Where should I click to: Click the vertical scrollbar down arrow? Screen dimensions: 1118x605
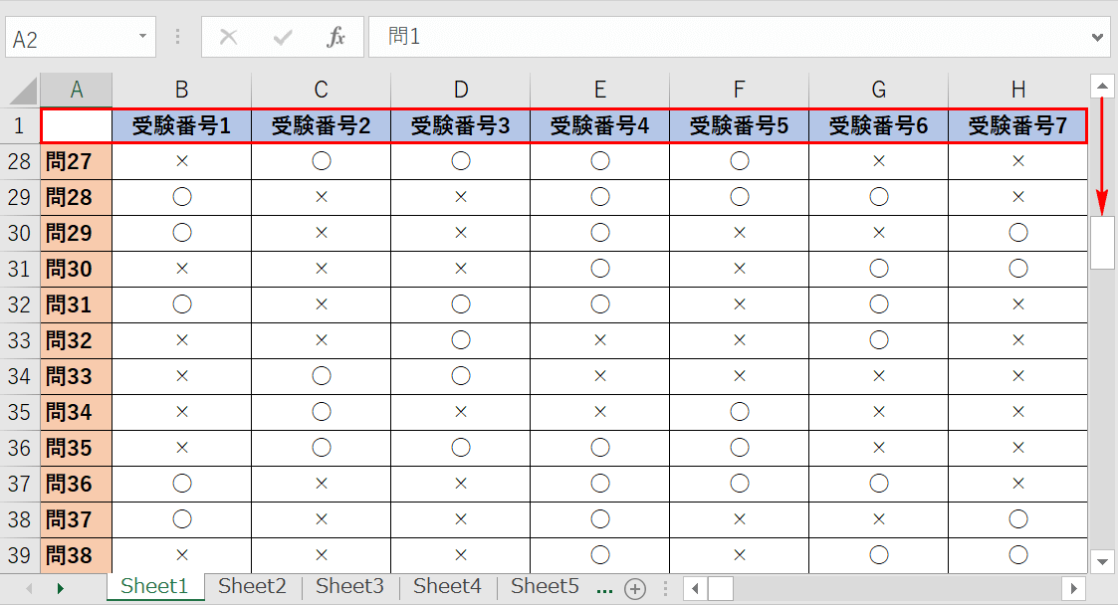click(1102, 561)
